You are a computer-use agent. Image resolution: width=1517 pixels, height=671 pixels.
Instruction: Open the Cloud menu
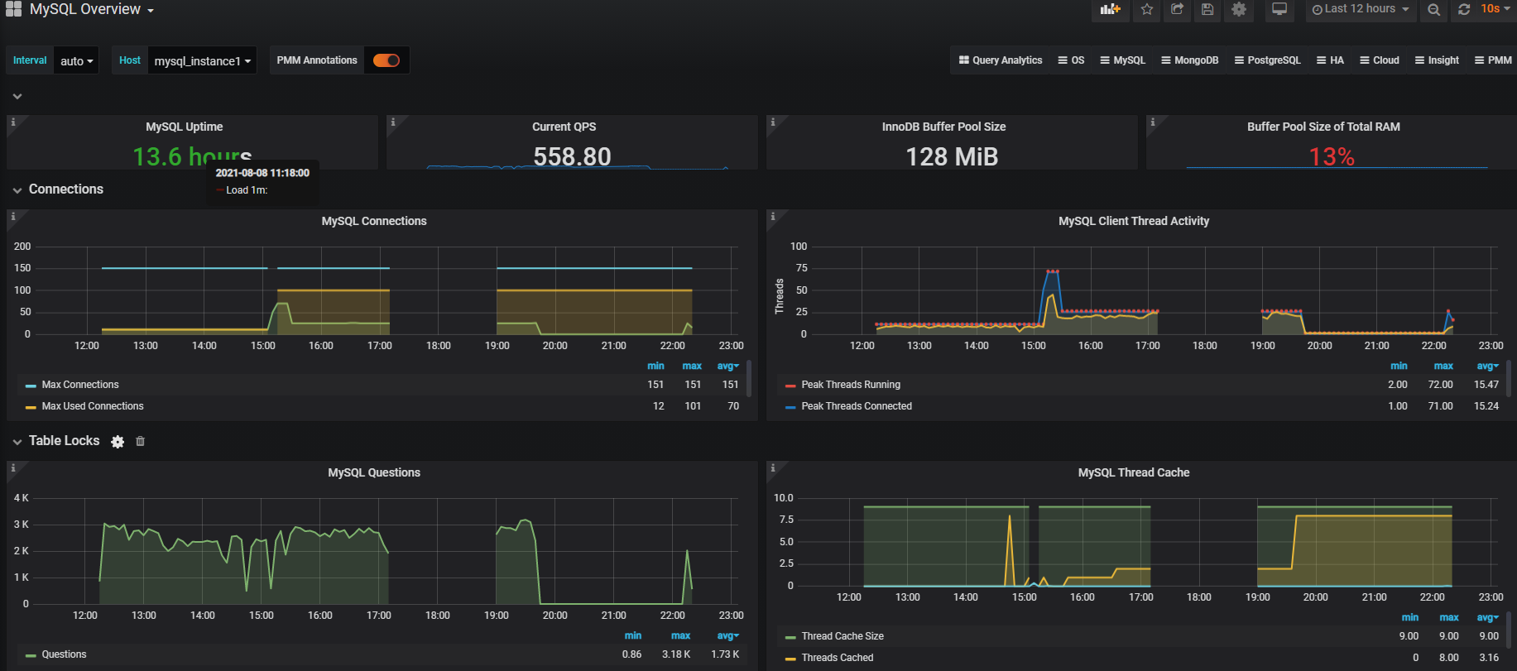[1379, 60]
